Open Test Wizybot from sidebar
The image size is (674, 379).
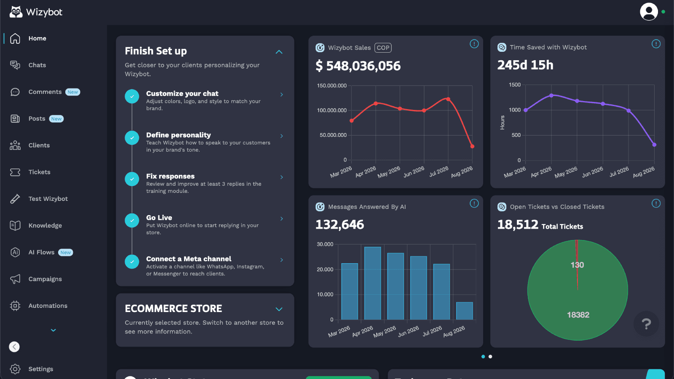click(x=48, y=199)
